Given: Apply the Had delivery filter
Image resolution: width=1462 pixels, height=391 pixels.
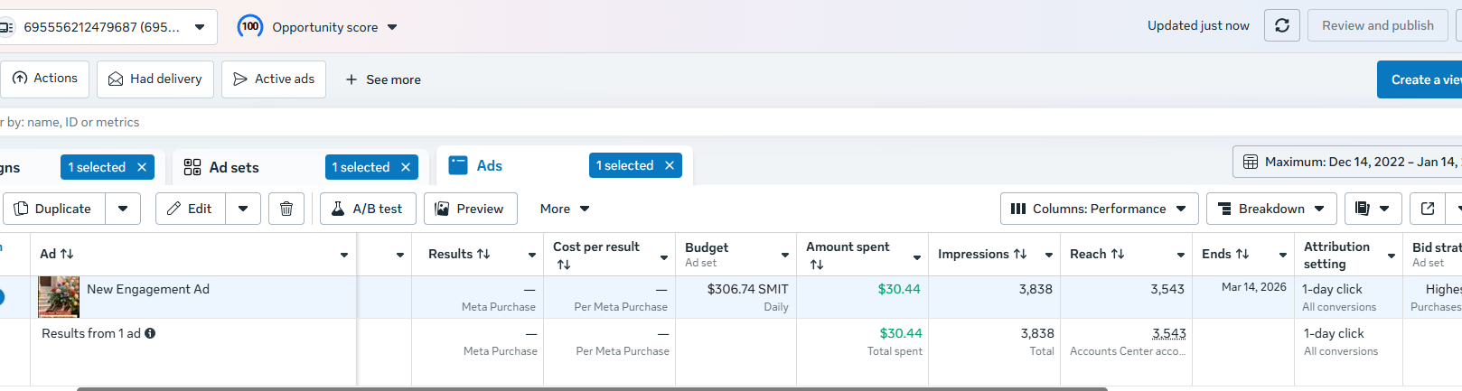Looking at the screenshot, I should click(x=155, y=79).
